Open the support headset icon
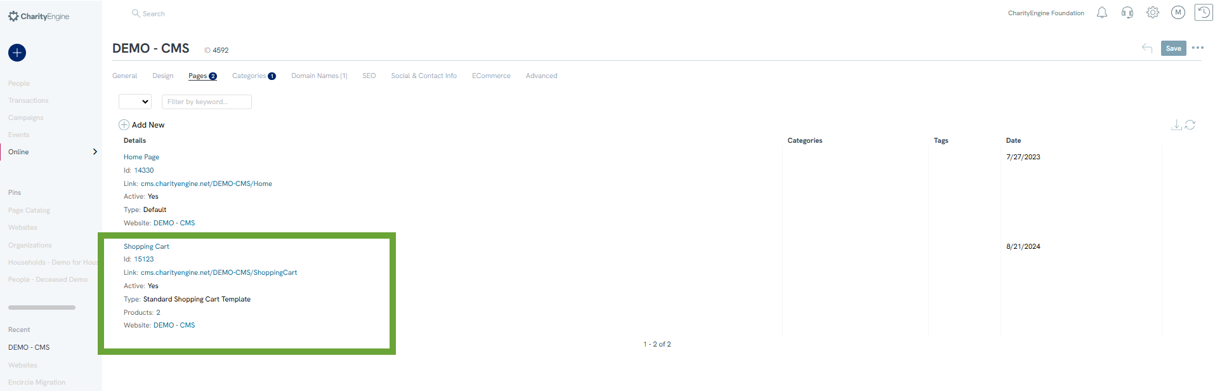 coord(1127,13)
